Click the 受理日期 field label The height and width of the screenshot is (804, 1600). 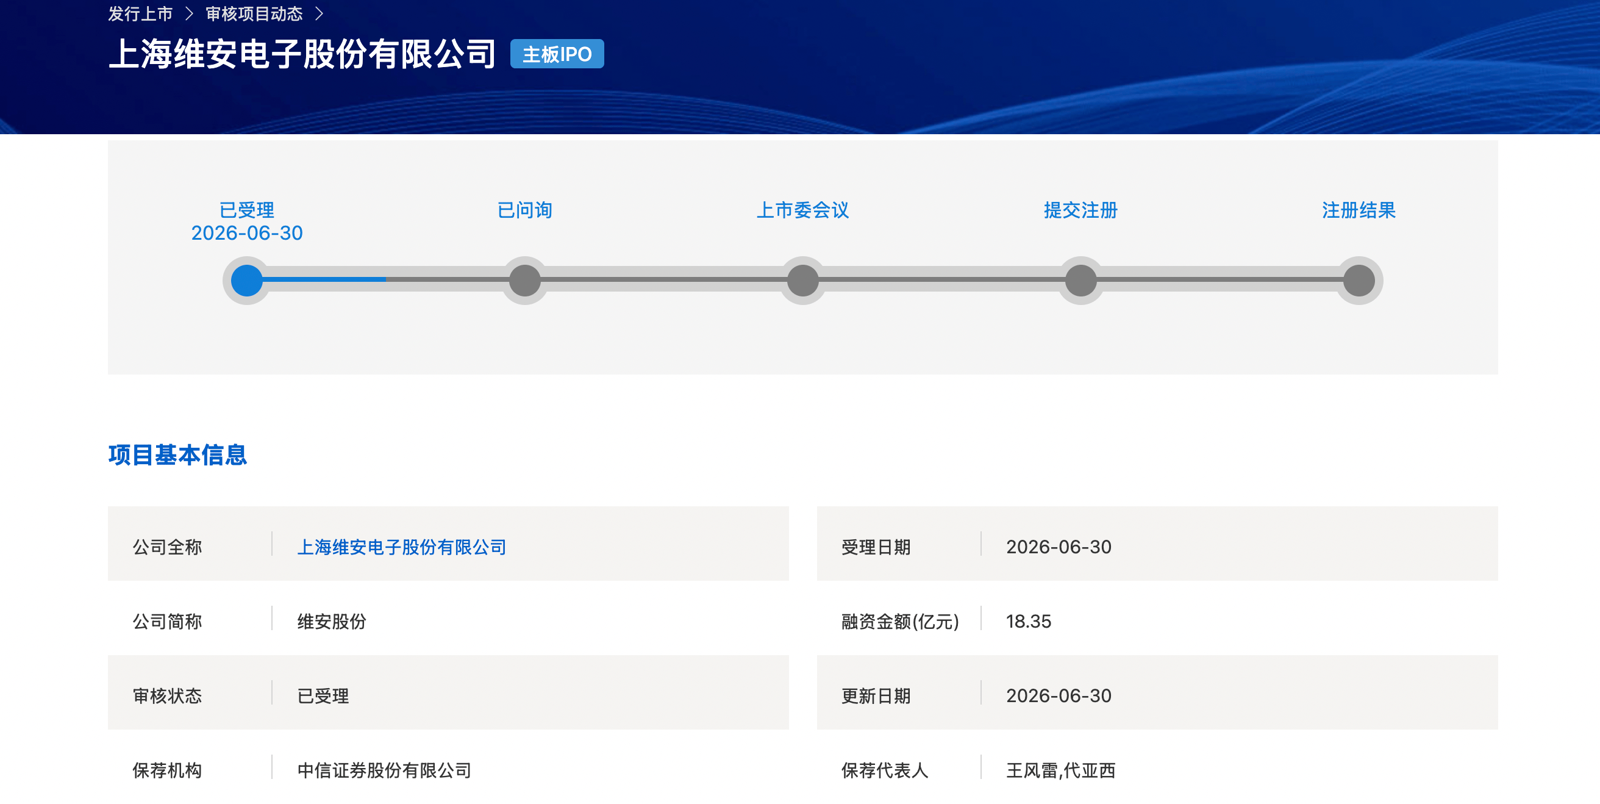click(876, 547)
